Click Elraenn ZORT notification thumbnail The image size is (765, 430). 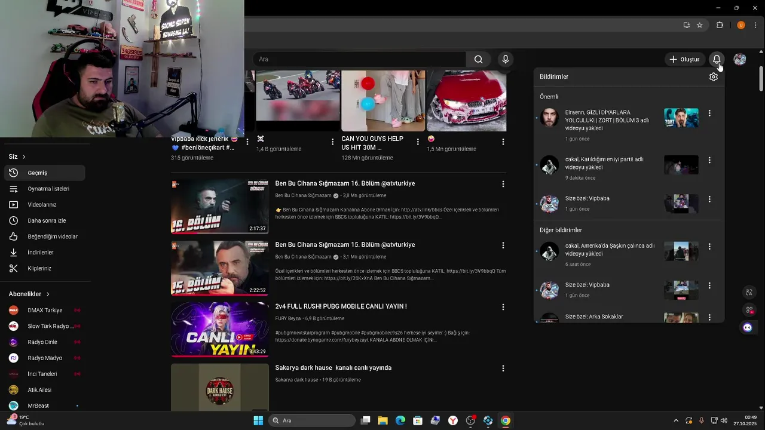pyautogui.click(x=681, y=118)
